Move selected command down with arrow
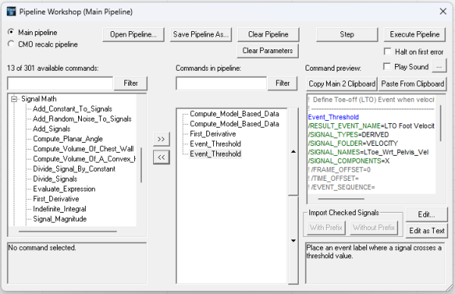The height and width of the screenshot is (294, 455). 293,241
